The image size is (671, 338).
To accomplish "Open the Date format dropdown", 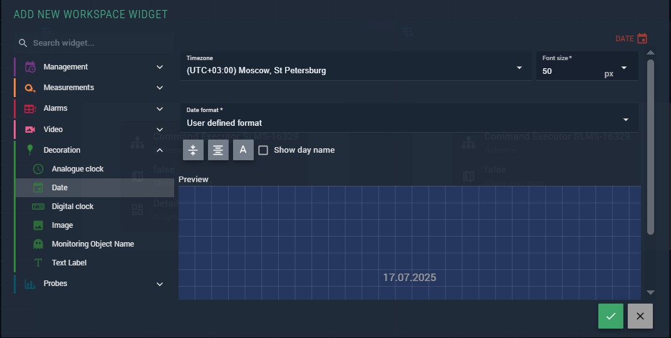I will [625, 120].
